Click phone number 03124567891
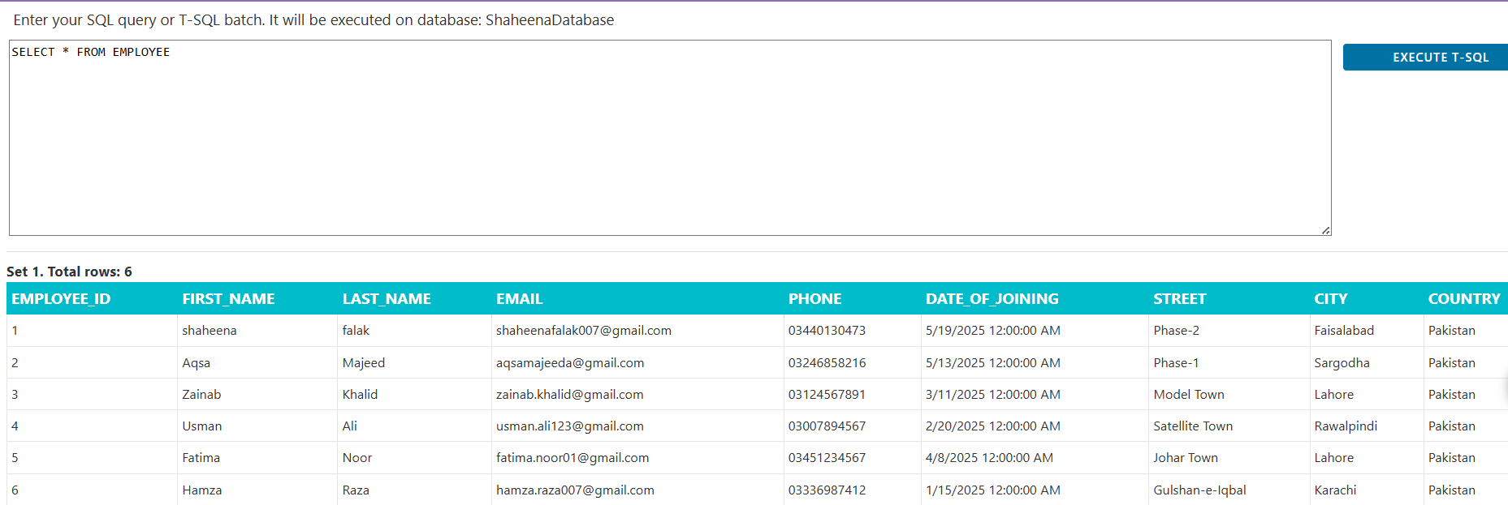The image size is (1508, 505). [x=827, y=395]
